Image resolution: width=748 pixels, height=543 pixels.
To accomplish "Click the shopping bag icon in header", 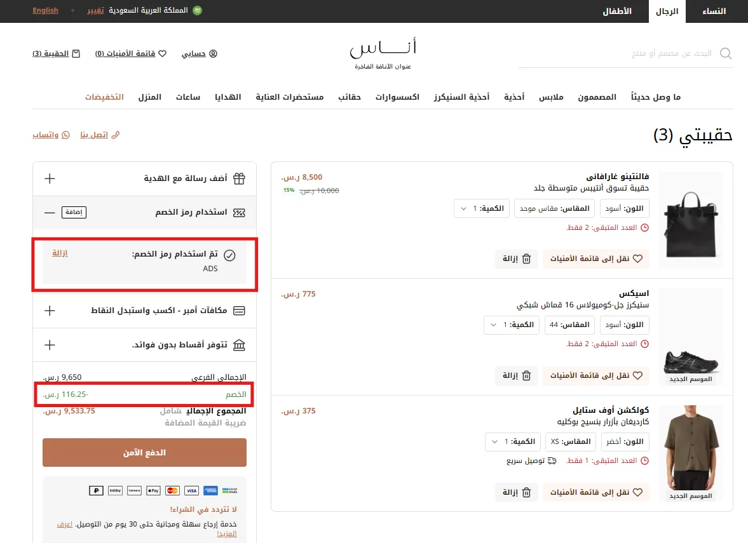I will pyautogui.click(x=76, y=53).
